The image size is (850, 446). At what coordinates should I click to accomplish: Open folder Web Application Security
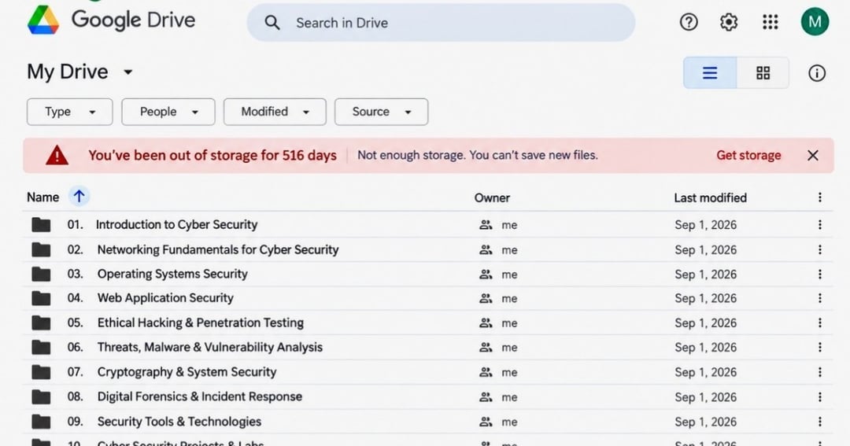tap(165, 297)
